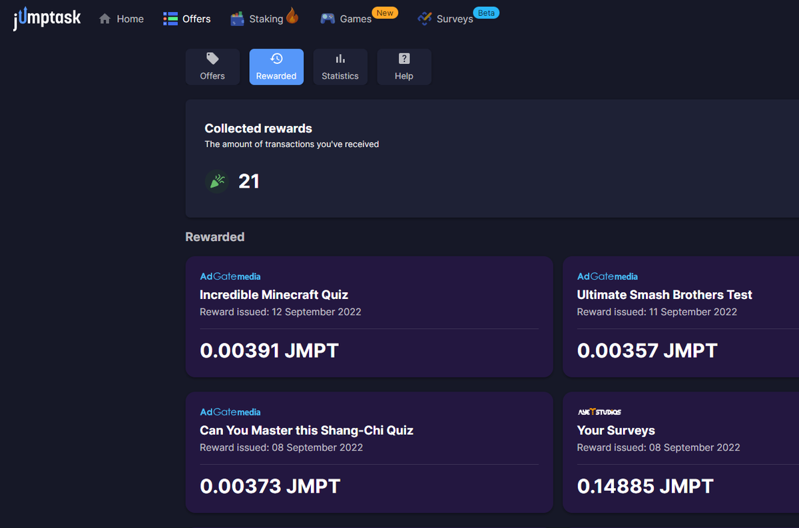
Task: Click AdGate media logo on Smash Brothers card
Action: coord(607,276)
